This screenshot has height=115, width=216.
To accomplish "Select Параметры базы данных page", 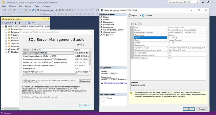I will pyautogui.click(x=113, y=30).
